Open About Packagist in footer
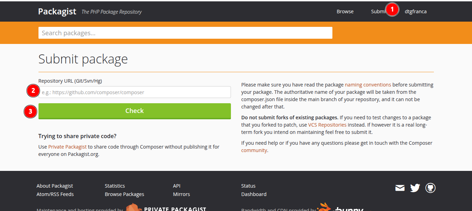Viewport: 472px width, 211px height. (55, 186)
